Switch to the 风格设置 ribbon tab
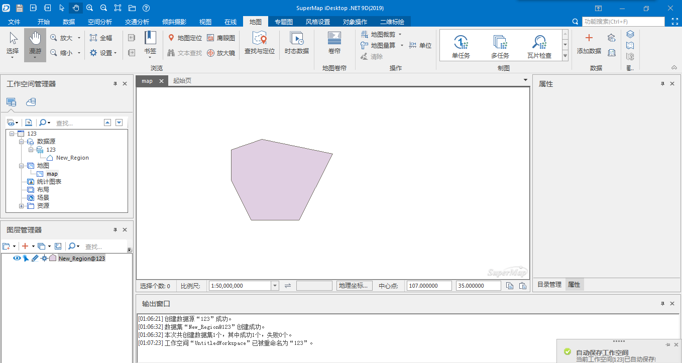The width and height of the screenshot is (682, 363). click(x=318, y=22)
